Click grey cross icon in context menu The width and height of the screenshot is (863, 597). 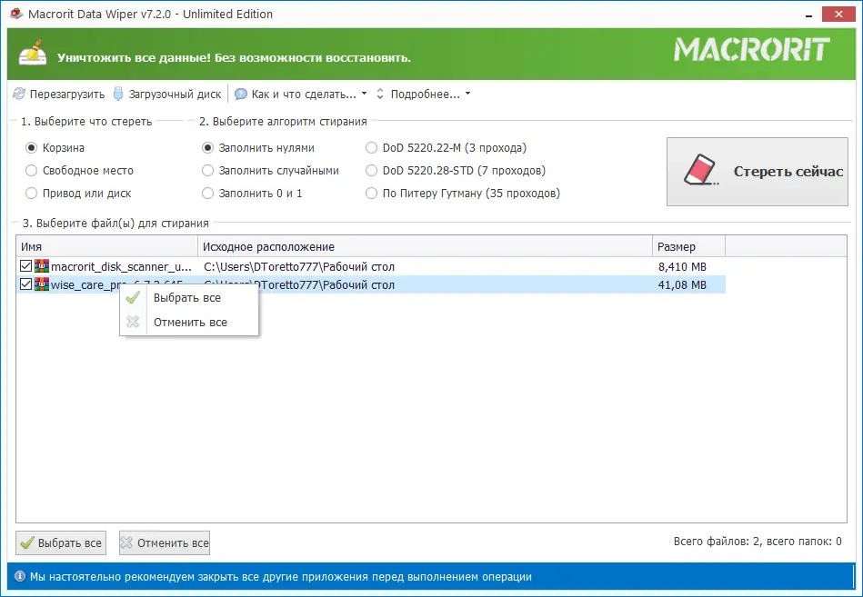[x=133, y=322]
